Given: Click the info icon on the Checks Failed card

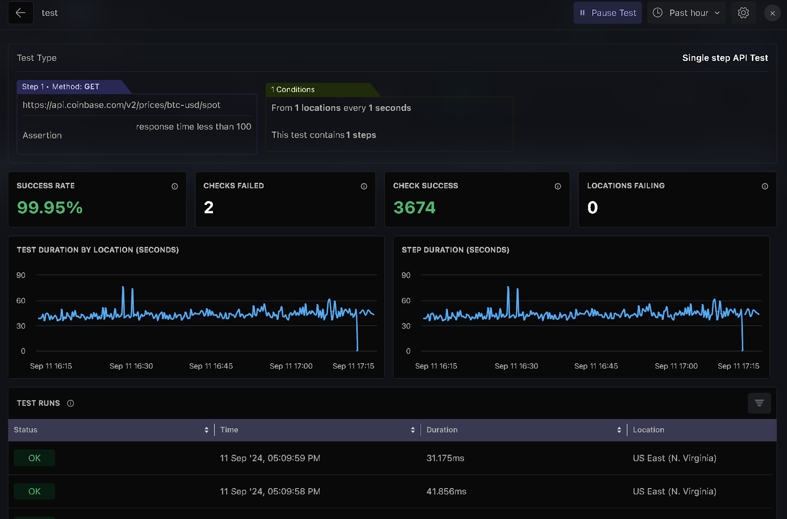Looking at the screenshot, I should pos(363,186).
